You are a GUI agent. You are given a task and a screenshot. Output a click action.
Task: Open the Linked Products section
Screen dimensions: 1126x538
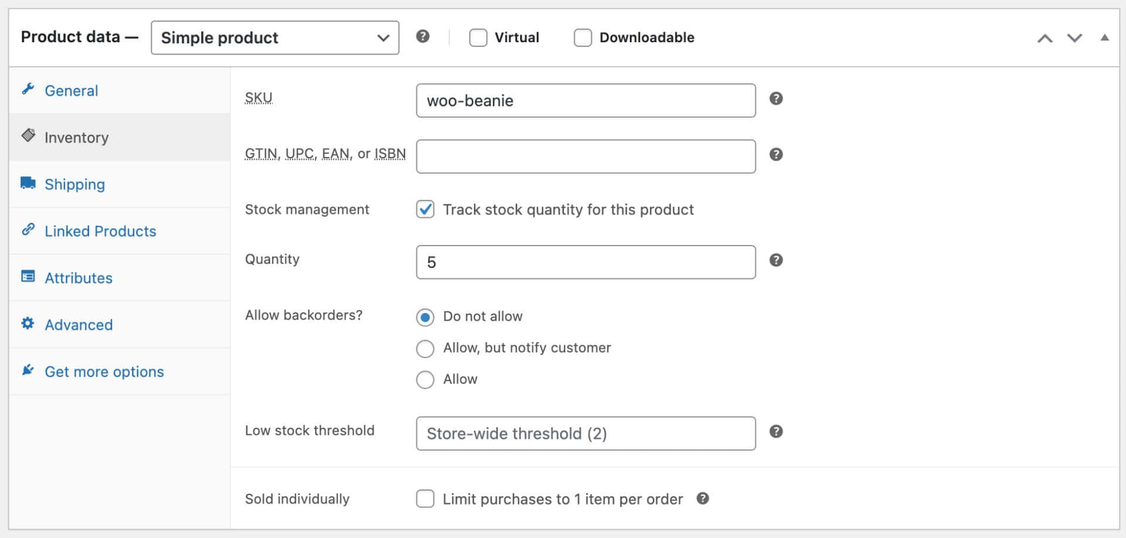pos(100,230)
